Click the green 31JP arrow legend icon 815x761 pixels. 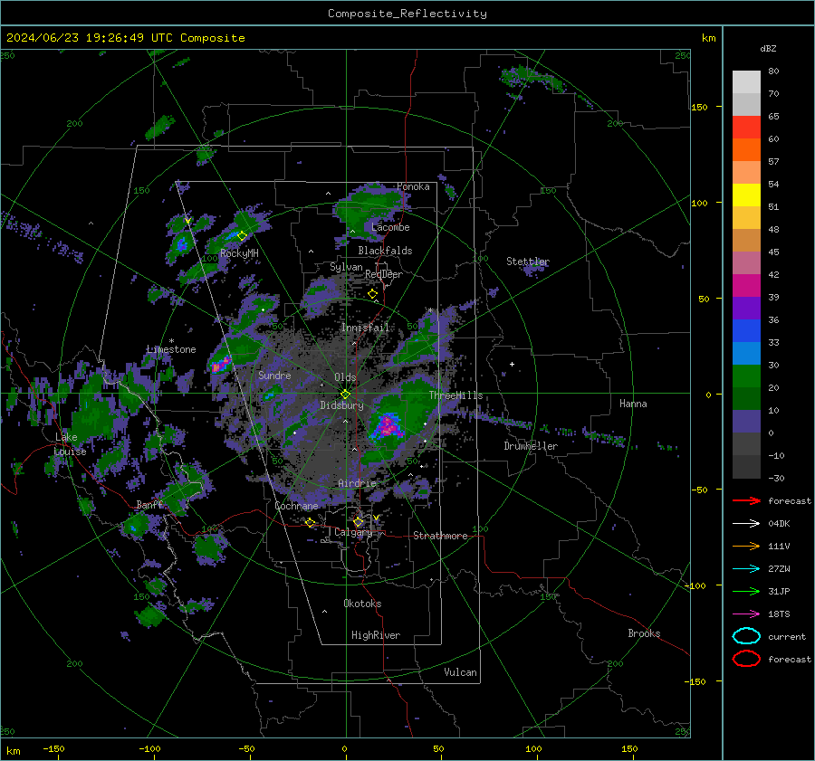(746, 591)
